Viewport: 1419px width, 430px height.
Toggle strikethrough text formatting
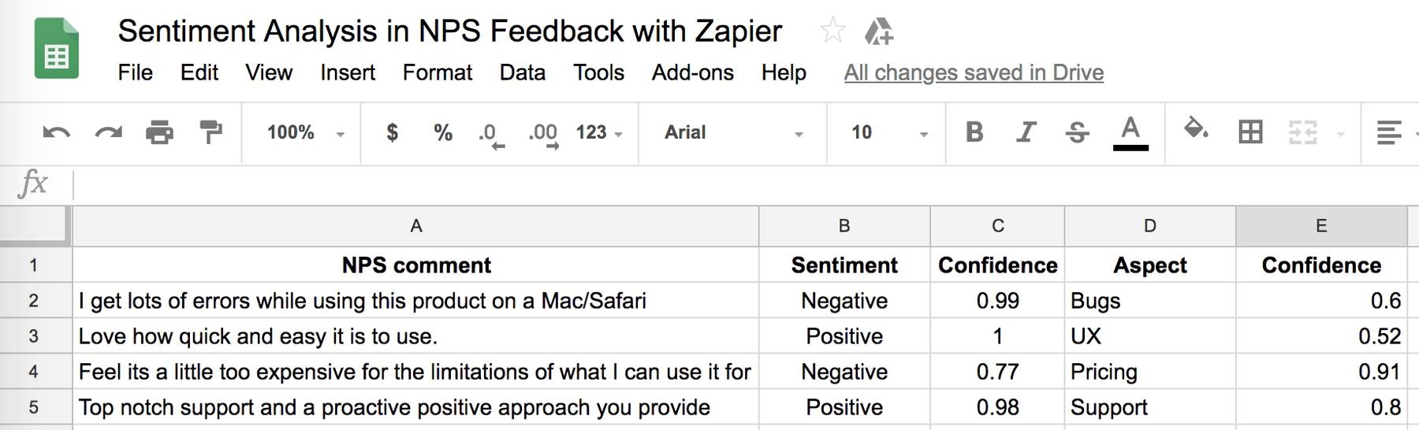pos(1077,132)
